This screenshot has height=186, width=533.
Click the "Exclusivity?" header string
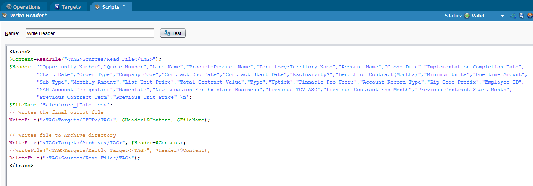(x=312, y=74)
